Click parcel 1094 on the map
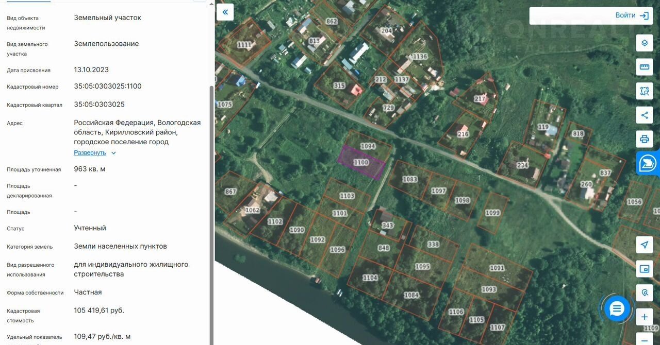660x345 pixels. coord(368,146)
